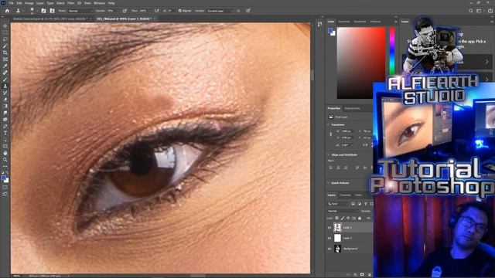Open the layer blend mode Normal dropdown
This screenshot has height=278, width=495.
343,211
